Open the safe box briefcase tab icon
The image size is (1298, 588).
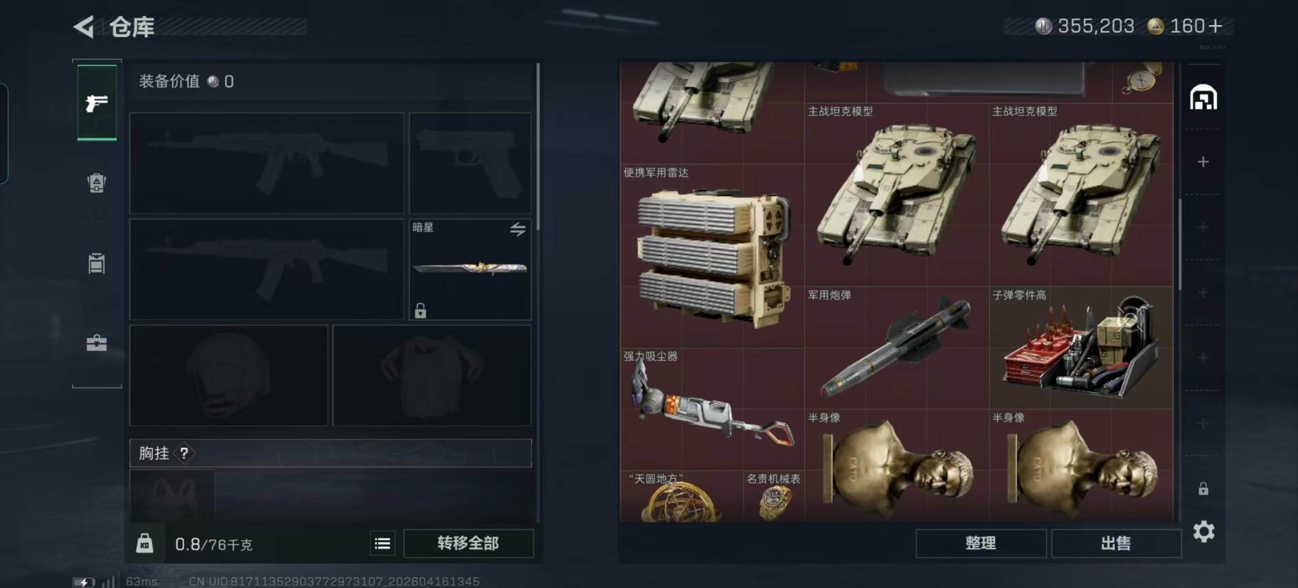pos(97,343)
